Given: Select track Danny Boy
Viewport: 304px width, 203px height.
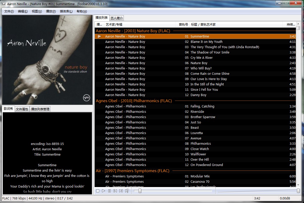Looking at the screenshot, I should point(195,95).
